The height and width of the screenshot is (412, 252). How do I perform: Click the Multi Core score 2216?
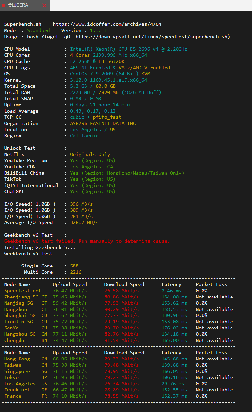tap(75, 272)
